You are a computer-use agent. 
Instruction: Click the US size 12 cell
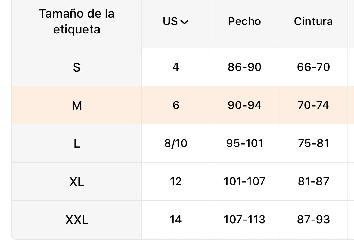[176, 181]
